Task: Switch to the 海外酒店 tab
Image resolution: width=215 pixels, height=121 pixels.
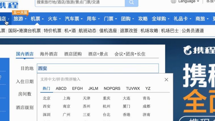Action: 49,54
